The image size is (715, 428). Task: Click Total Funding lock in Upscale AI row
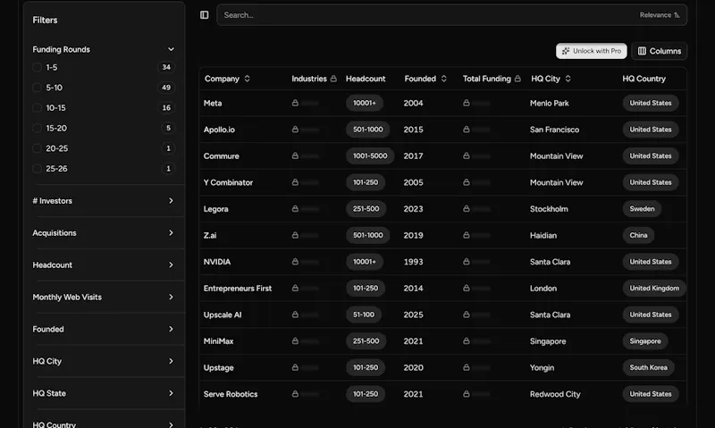click(x=466, y=315)
